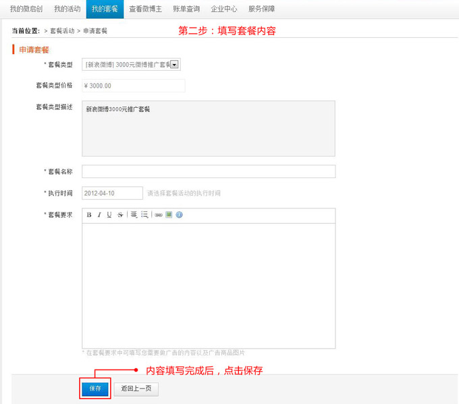Open the 账单查询 tab
The width and height of the screenshot is (459, 404).
[186, 9]
